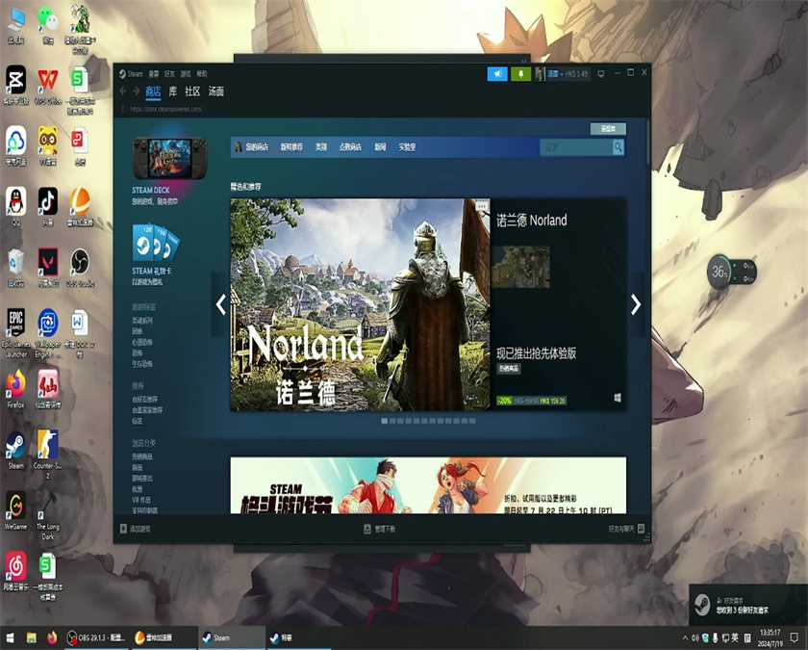
Task: Click the Windows platform icon on Norland promo
Action: point(618,398)
